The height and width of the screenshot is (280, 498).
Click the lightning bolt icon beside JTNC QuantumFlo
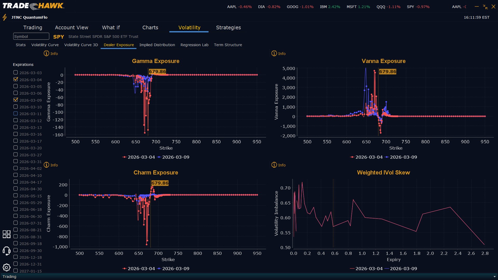pos(5,17)
